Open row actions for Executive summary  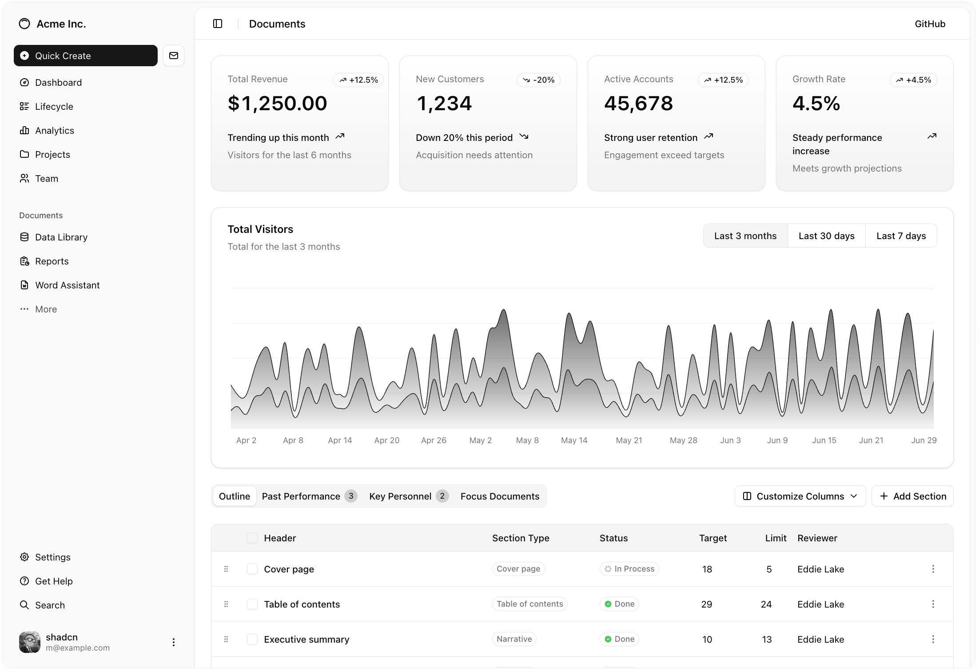(x=933, y=639)
